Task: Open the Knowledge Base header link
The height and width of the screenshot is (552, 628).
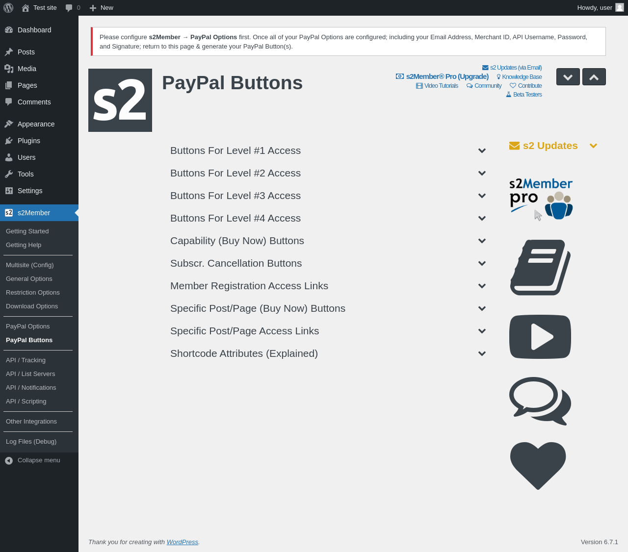Action: click(519, 77)
